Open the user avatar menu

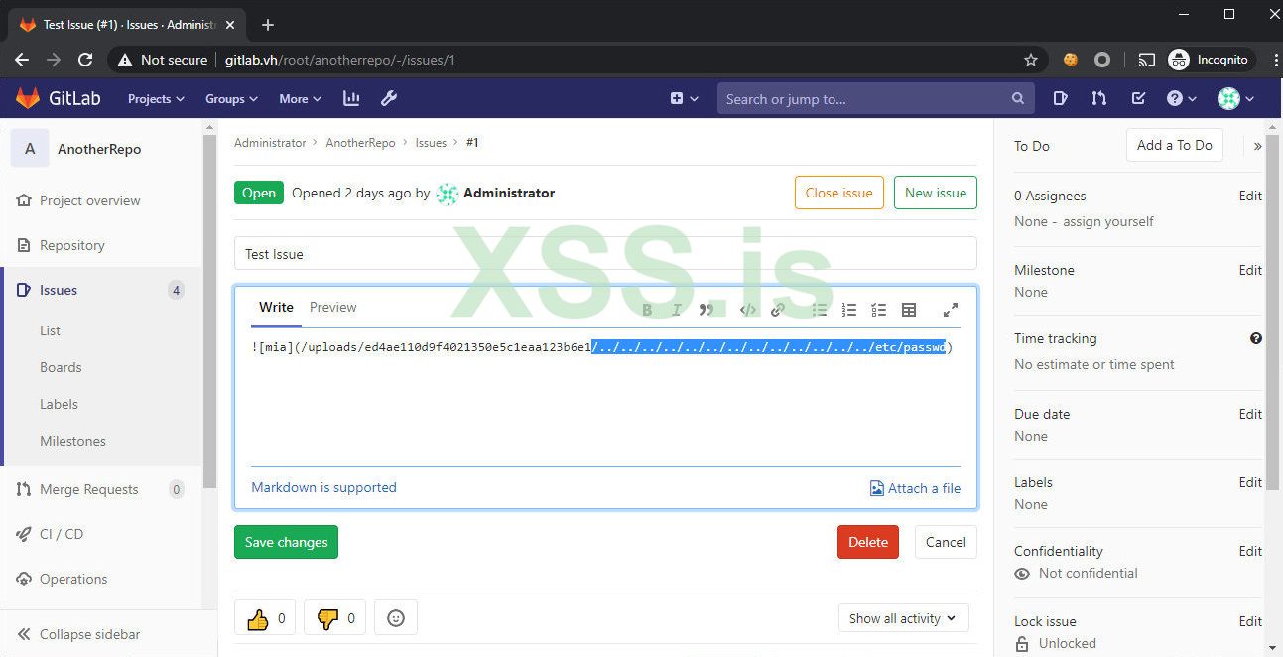click(x=1235, y=98)
